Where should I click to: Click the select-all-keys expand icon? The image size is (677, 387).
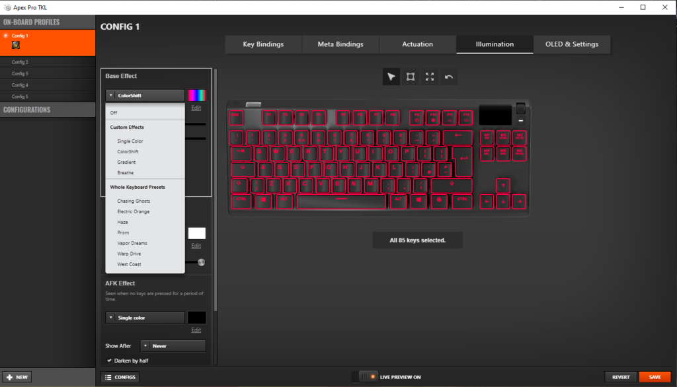click(430, 77)
